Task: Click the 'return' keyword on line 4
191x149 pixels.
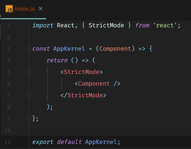Action: tap(57, 60)
